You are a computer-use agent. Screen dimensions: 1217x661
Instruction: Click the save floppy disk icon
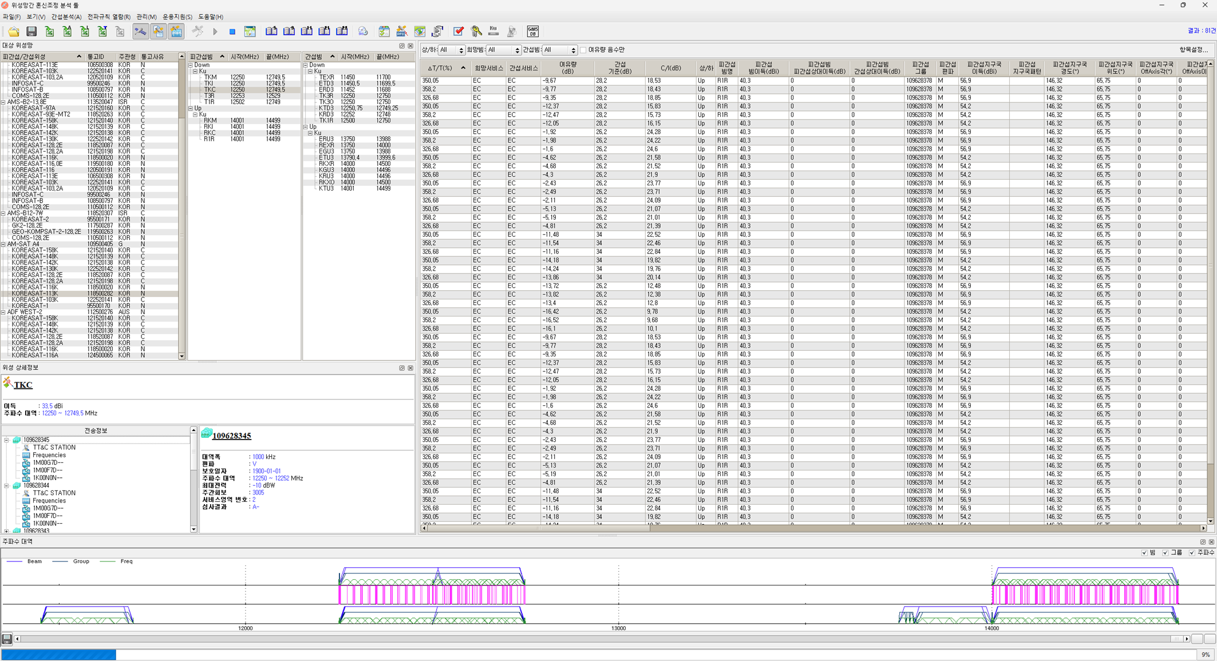pos(31,31)
